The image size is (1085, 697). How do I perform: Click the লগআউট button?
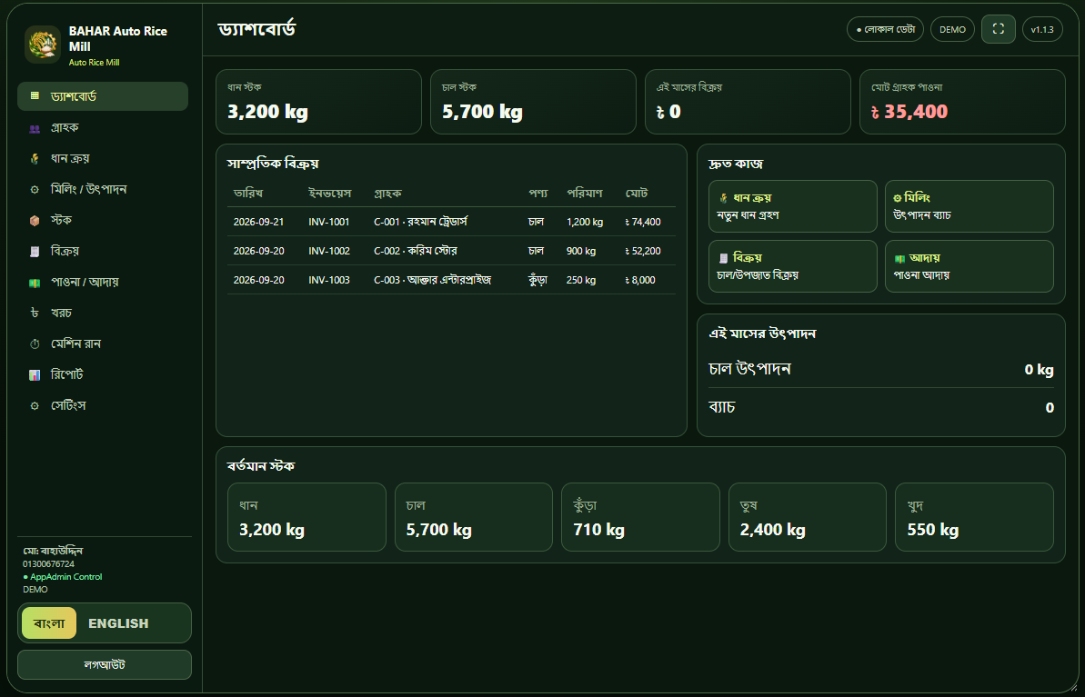click(x=105, y=664)
